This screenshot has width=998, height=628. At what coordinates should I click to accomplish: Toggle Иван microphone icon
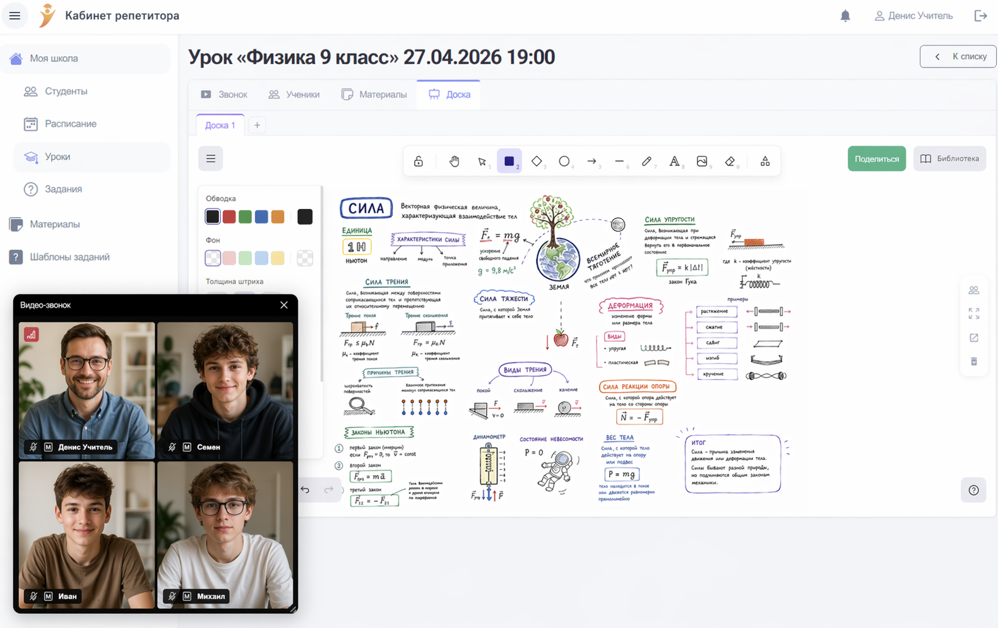tap(33, 596)
